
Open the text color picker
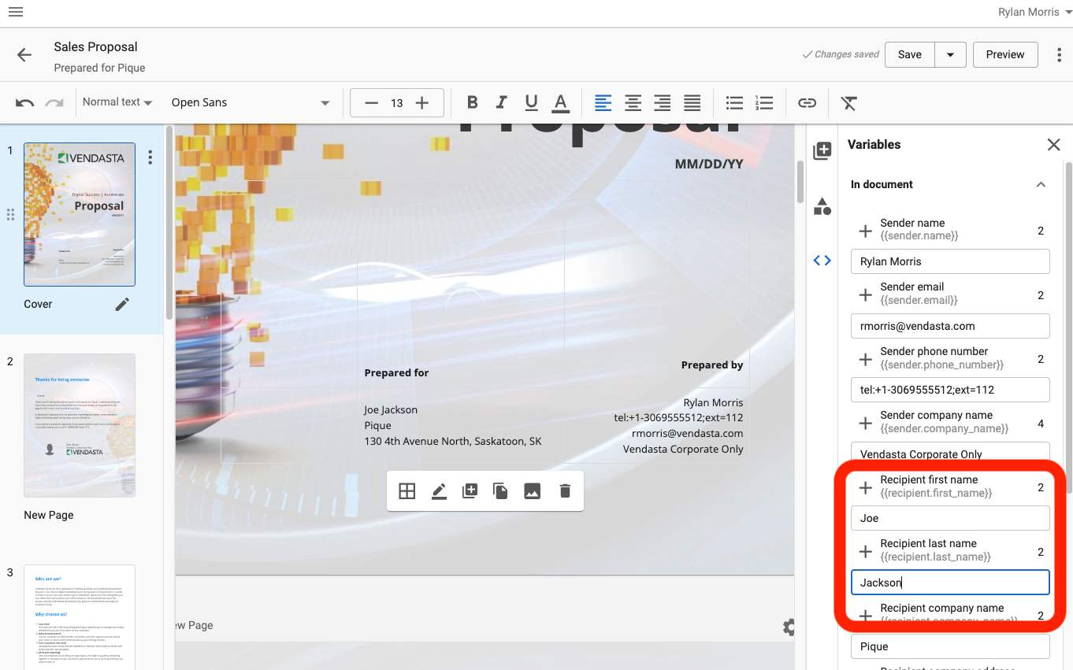pyautogui.click(x=560, y=102)
